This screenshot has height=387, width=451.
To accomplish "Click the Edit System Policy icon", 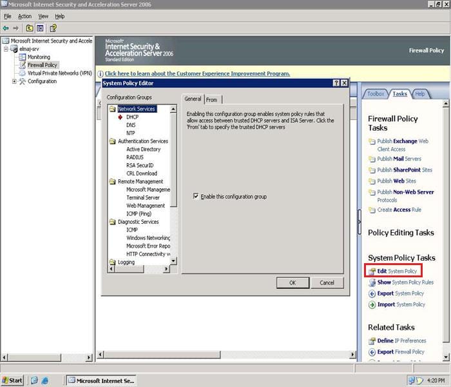I will pos(372,272).
